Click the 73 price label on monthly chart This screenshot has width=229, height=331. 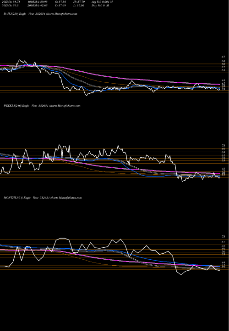(224, 237)
